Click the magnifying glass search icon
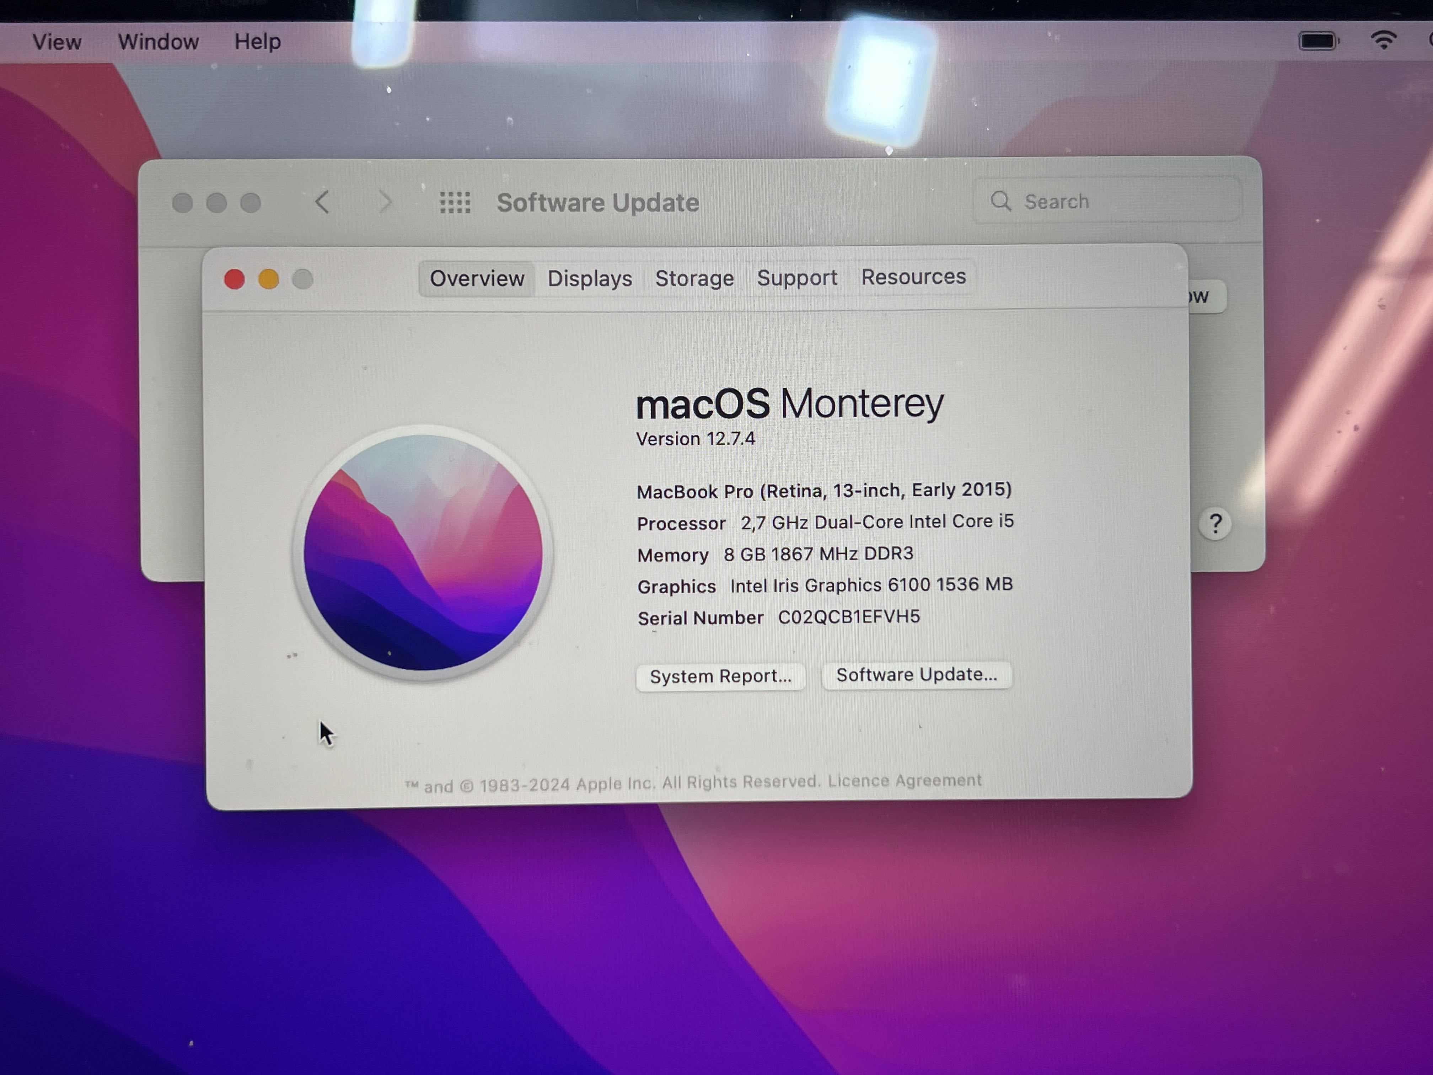Image resolution: width=1433 pixels, height=1075 pixels. click(1001, 201)
